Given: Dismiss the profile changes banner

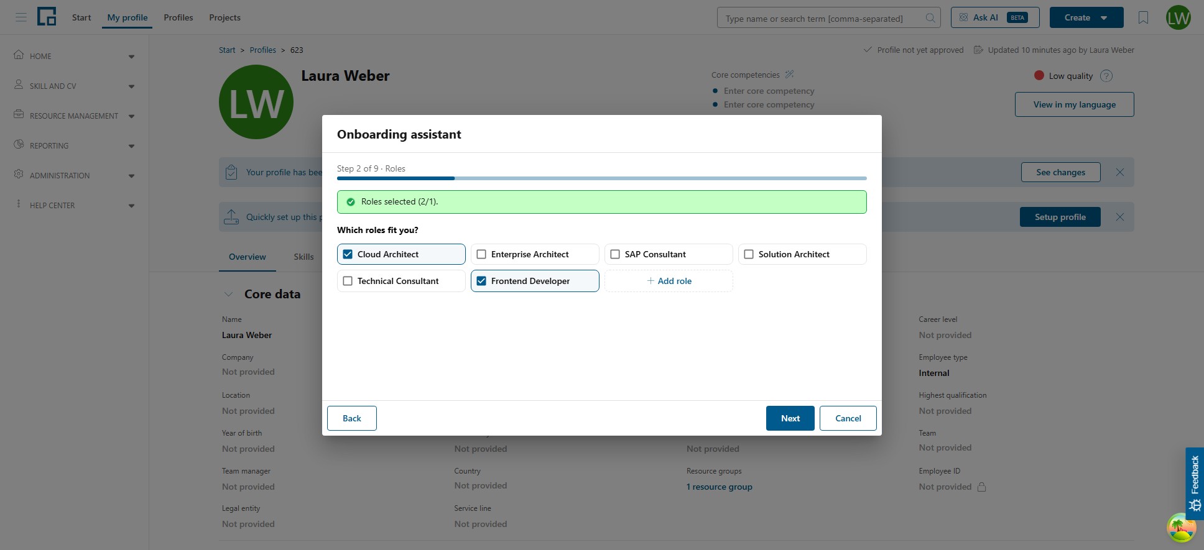Looking at the screenshot, I should click(1120, 172).
